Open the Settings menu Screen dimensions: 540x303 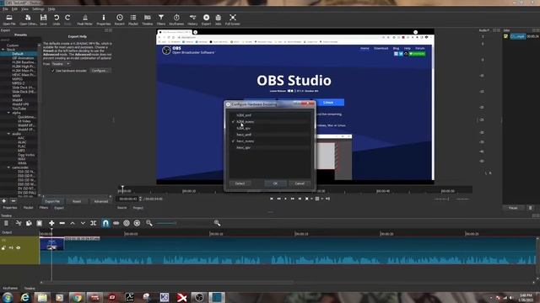coord(38,9)
